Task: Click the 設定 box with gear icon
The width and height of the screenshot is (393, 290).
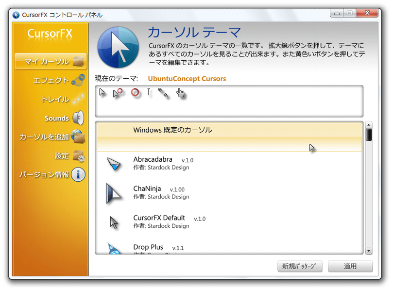Action: [x=79, y=156]
